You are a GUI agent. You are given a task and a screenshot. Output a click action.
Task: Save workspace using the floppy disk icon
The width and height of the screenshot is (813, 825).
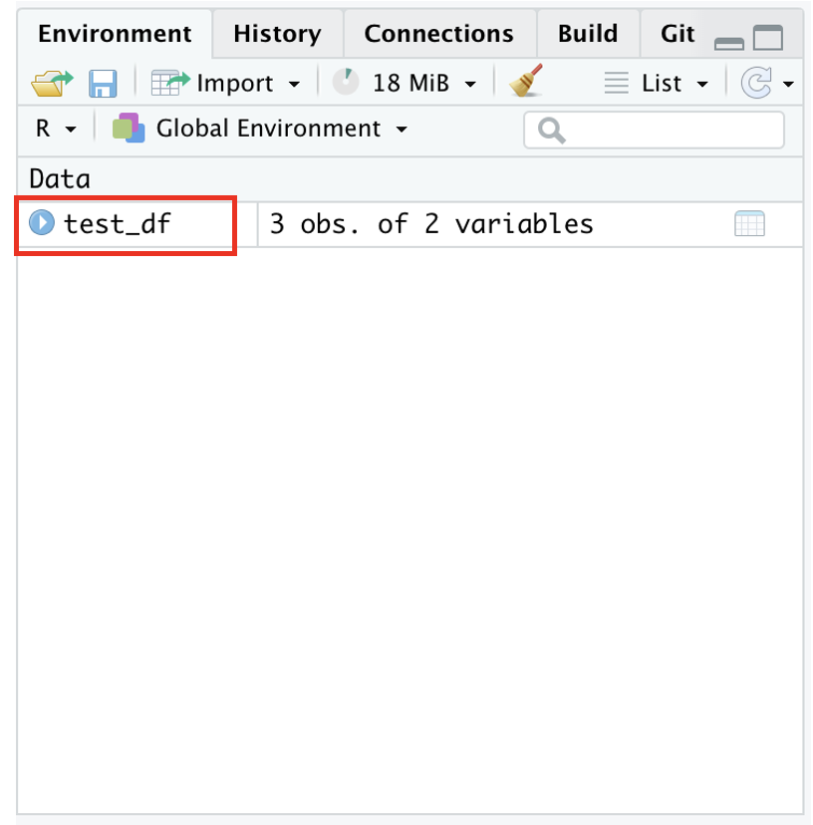tap(102, 84)
